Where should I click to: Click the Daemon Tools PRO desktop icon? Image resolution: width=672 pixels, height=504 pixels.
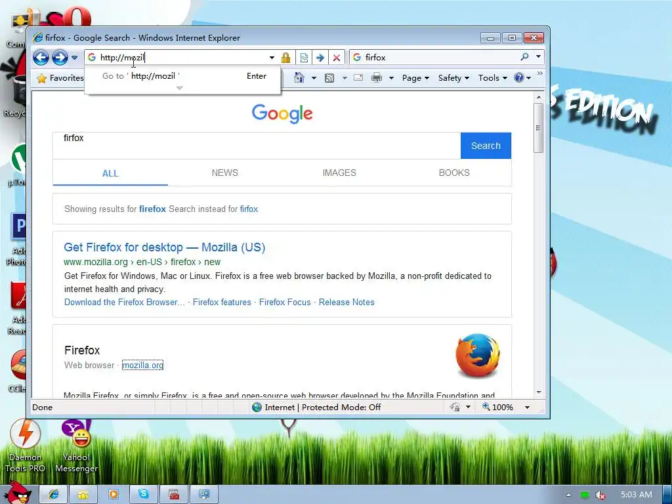point(26,446)
